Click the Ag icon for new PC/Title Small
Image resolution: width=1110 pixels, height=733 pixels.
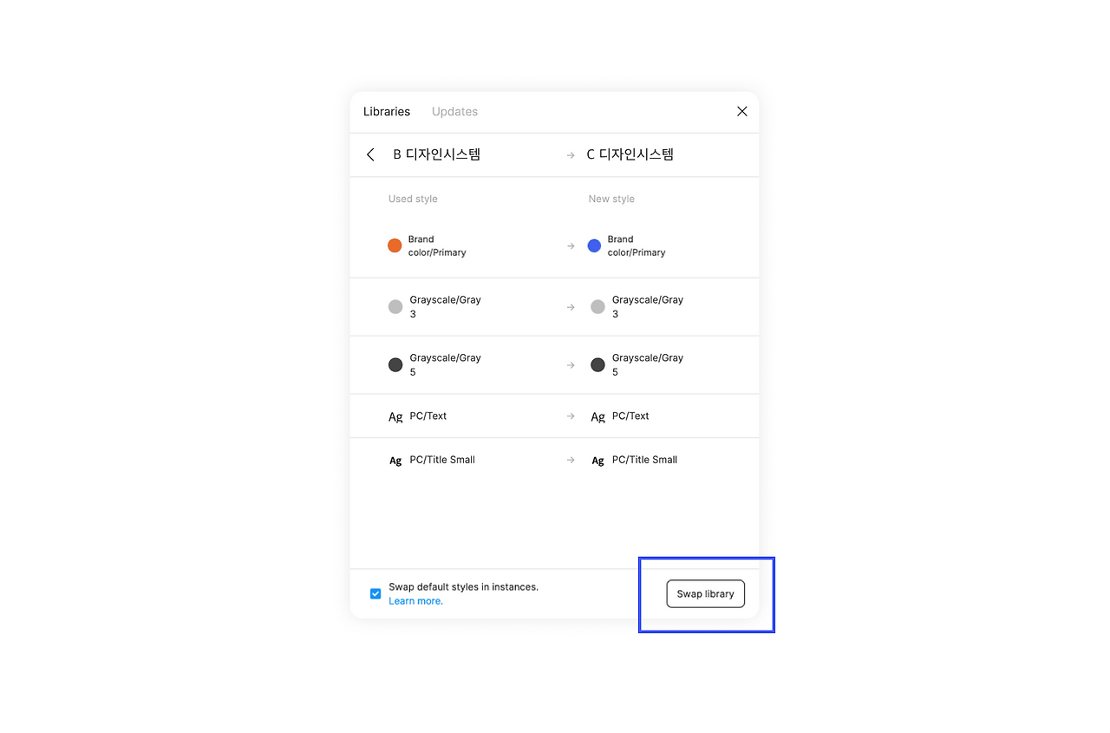click(x=597, y=461)
